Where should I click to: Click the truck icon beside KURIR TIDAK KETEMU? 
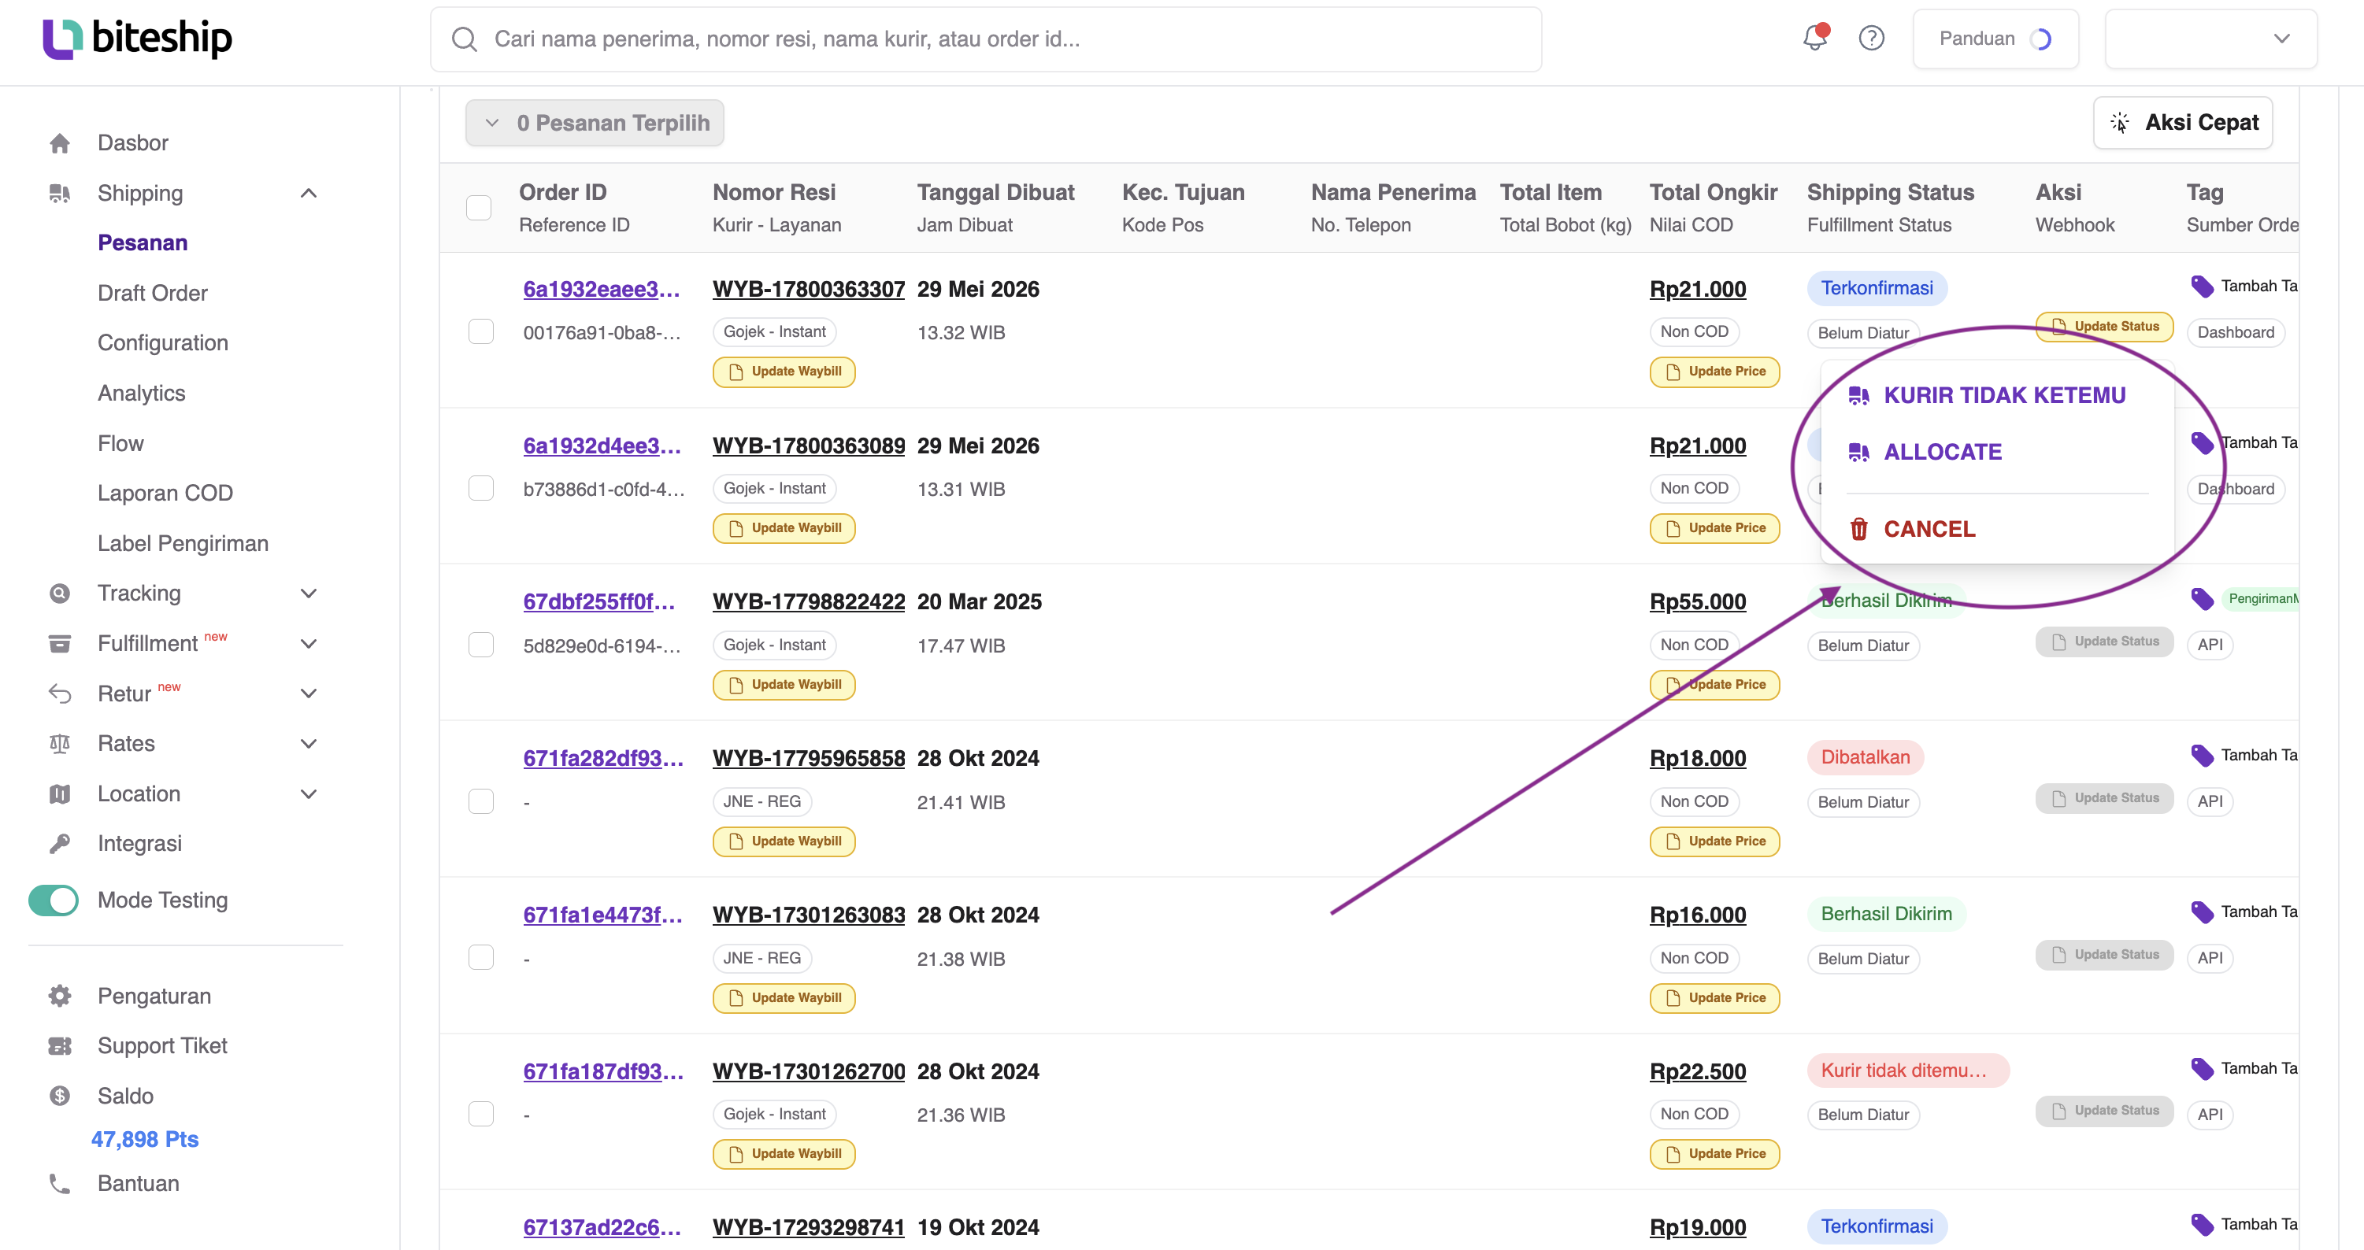1859,395
